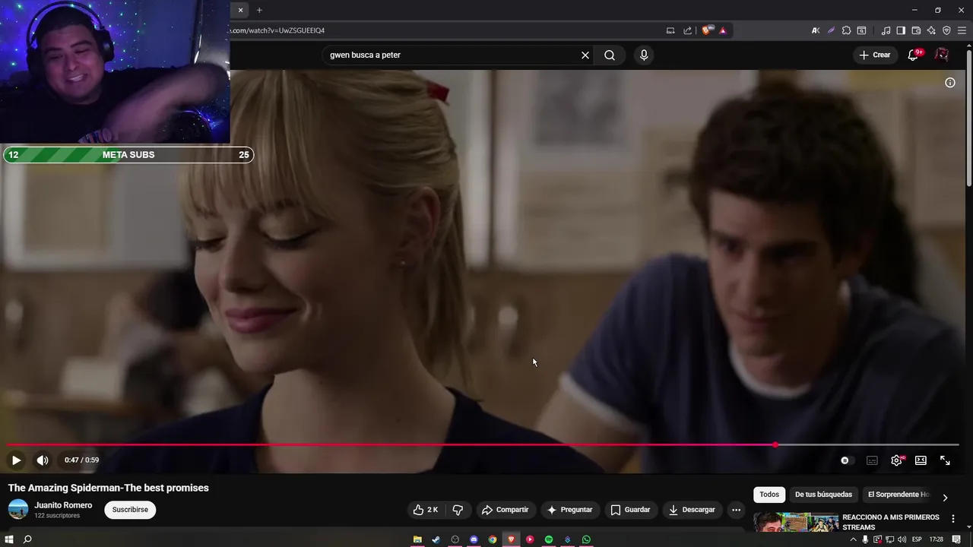
Task: Play the paused YouTube video
Action: [16, 460]
